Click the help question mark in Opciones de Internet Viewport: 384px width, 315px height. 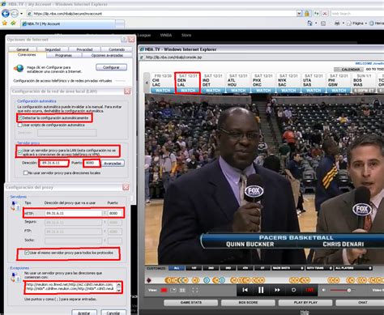(124, 40)
